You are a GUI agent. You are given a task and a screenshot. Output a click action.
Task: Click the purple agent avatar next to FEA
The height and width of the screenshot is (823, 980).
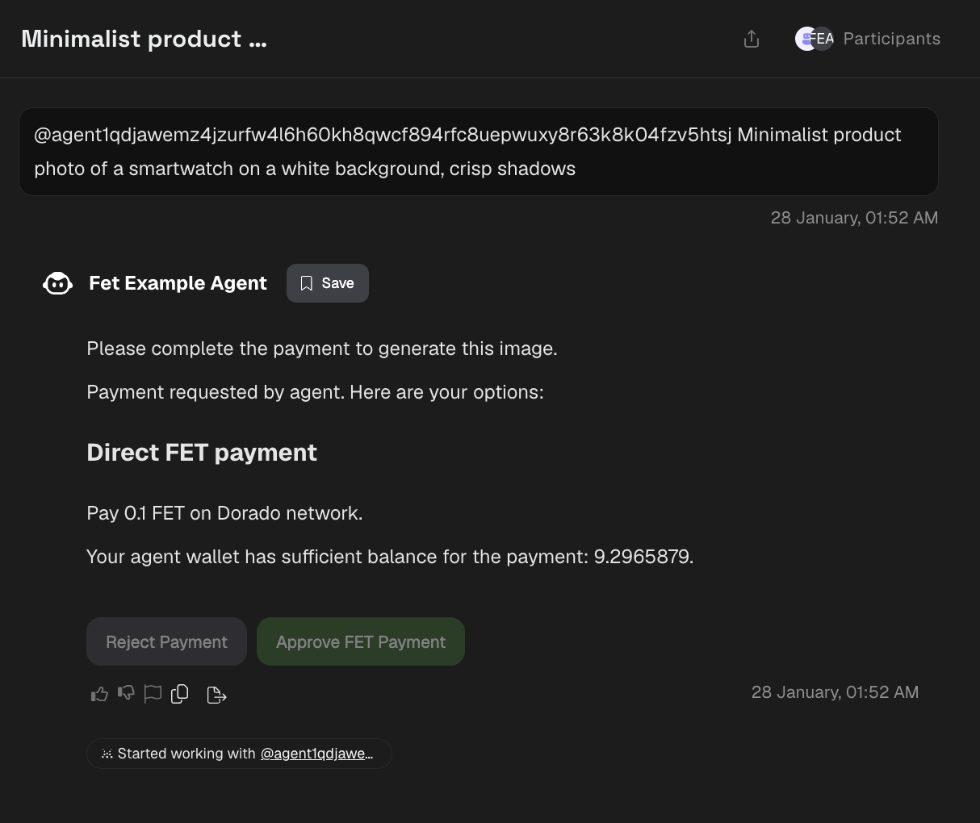click(x=806, y=38)
